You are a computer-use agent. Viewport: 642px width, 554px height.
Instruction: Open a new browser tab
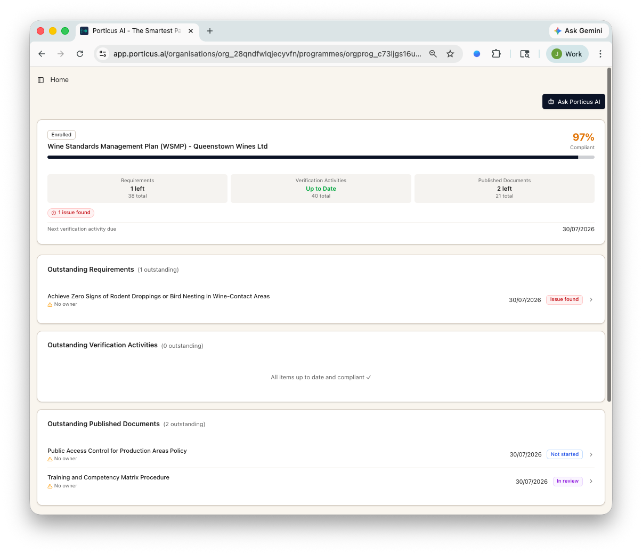pos(210,31)
